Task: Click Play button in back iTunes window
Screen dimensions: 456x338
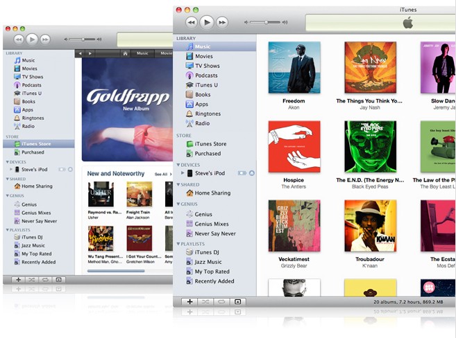Action: tap(32, 39)
